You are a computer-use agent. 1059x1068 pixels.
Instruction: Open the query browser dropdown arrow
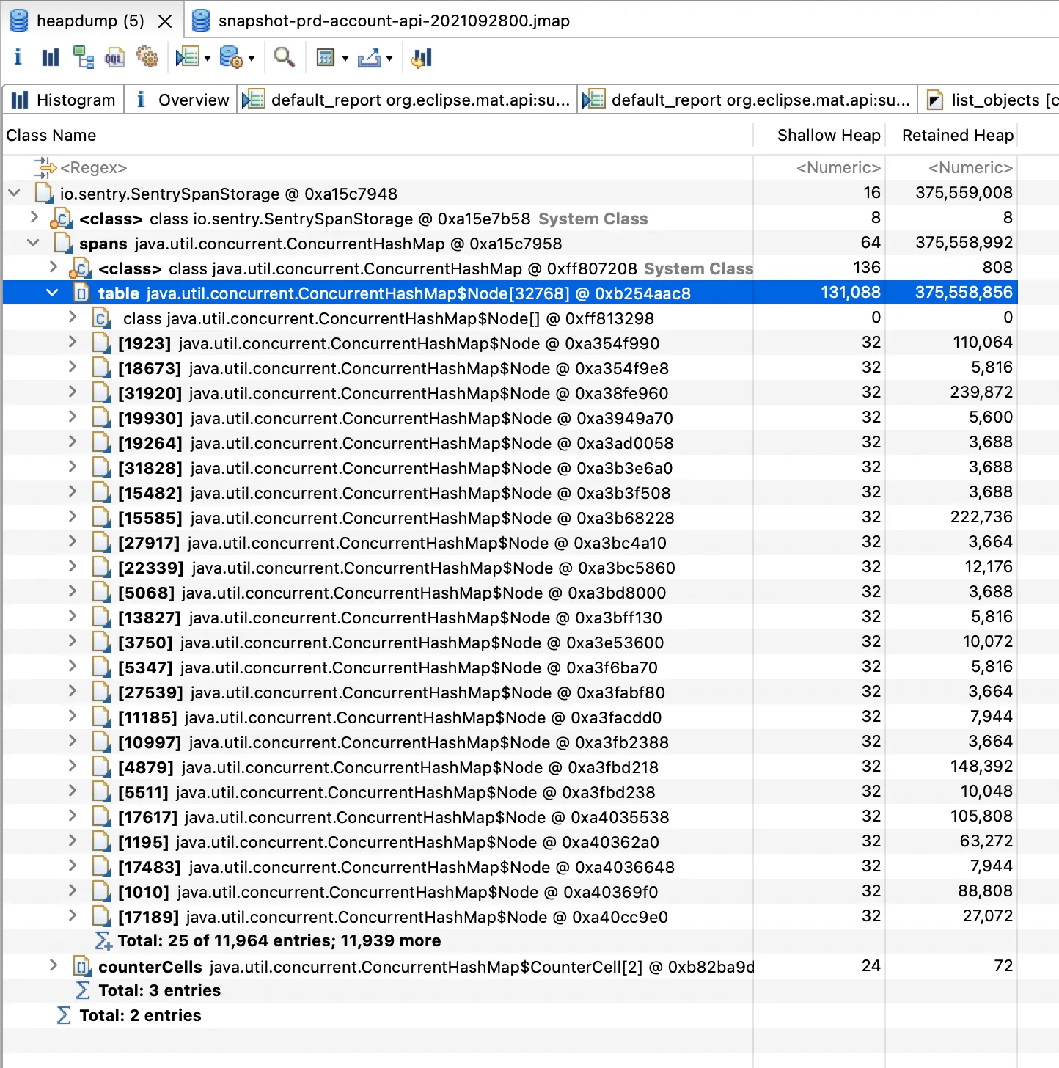pos(252,58)
